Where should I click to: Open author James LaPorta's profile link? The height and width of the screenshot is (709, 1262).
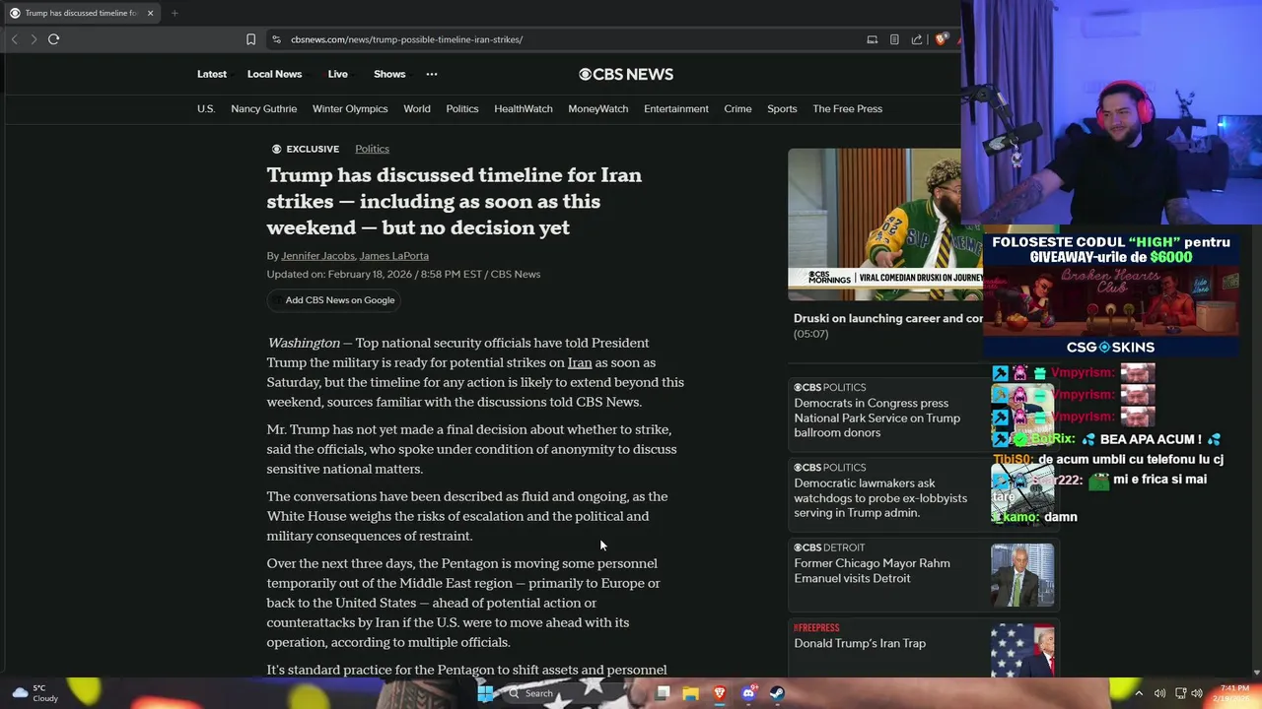coord(393,256)
